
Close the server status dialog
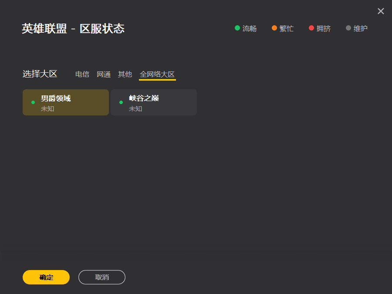(381, 11)
